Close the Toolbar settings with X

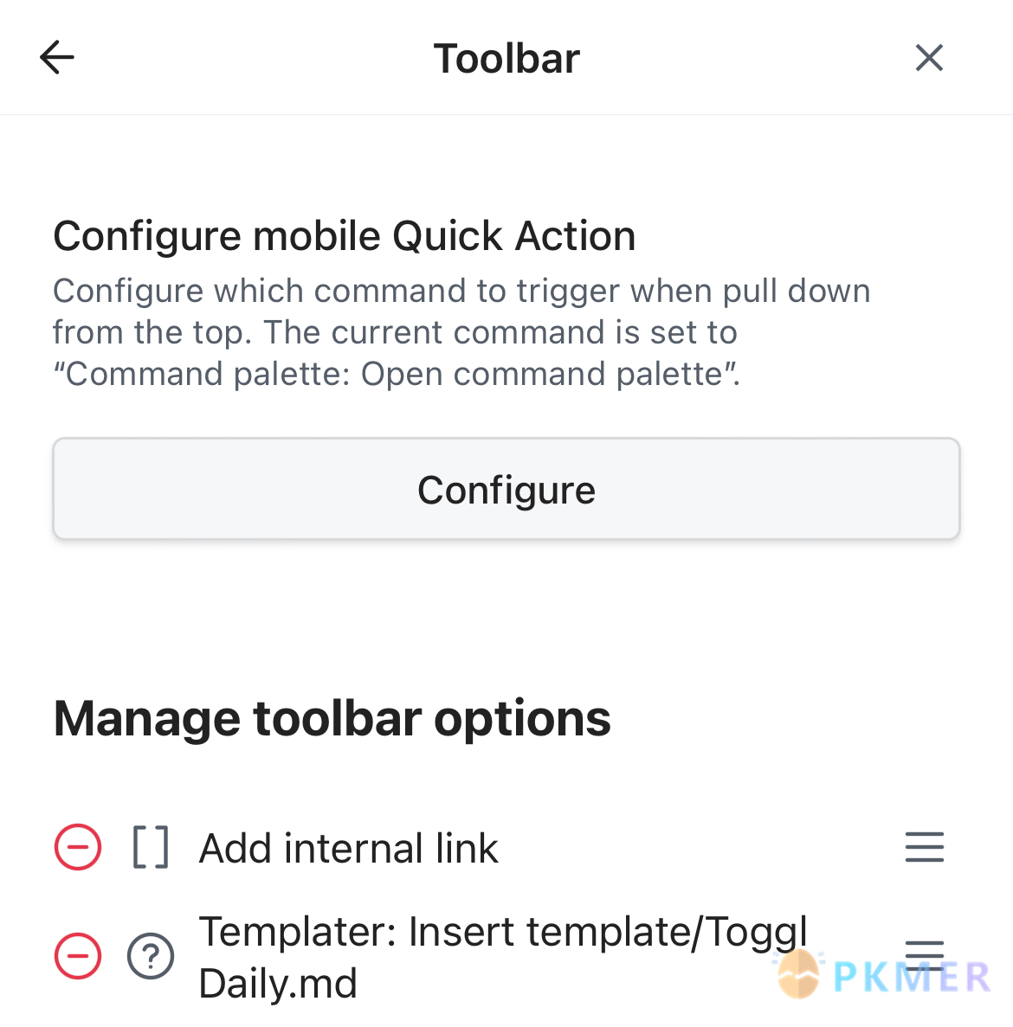[929, 58]
